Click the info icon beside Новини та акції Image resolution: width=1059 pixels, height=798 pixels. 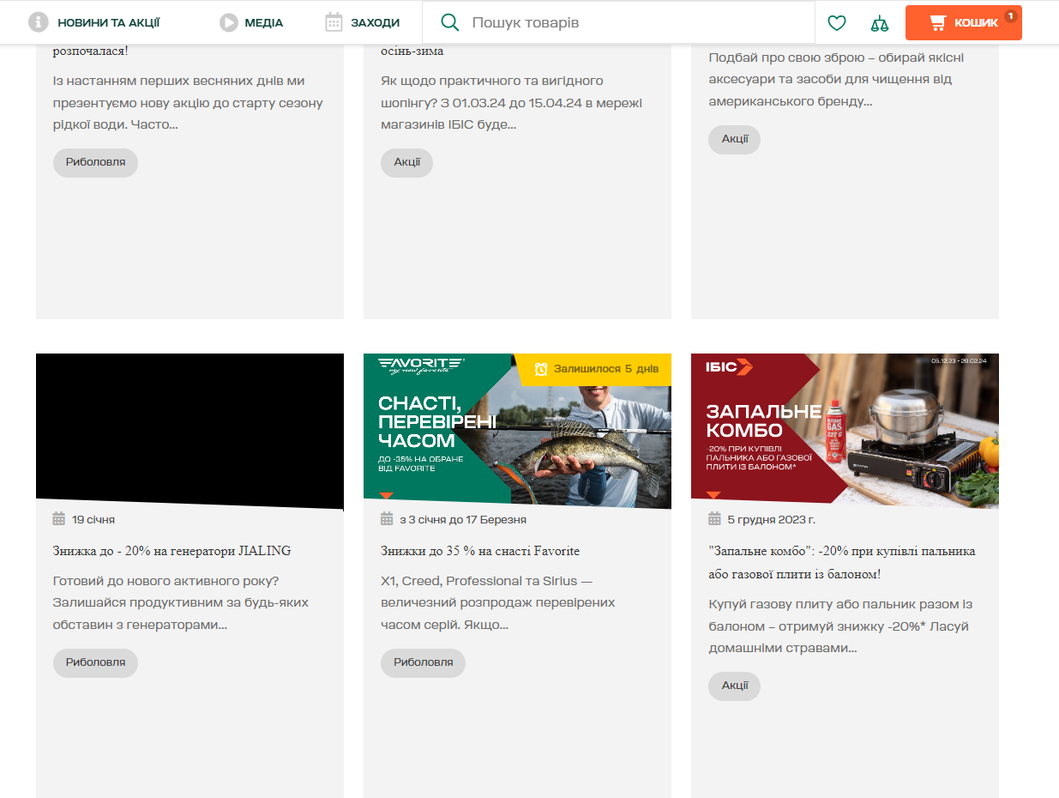(x=38, y=22)
